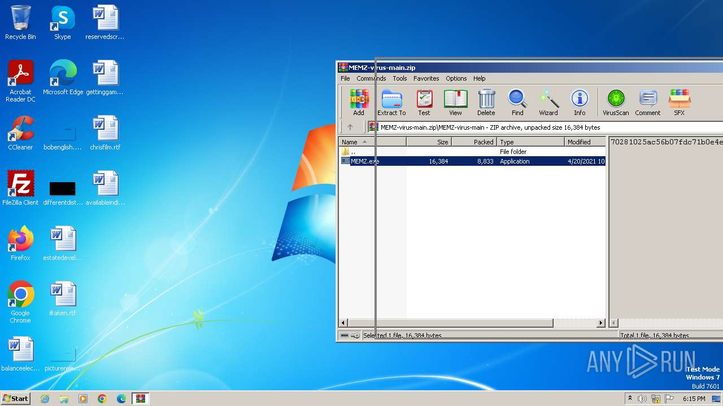Sort files by the Packed column
This screenshot has height=406, width=723.
point(474,142)
